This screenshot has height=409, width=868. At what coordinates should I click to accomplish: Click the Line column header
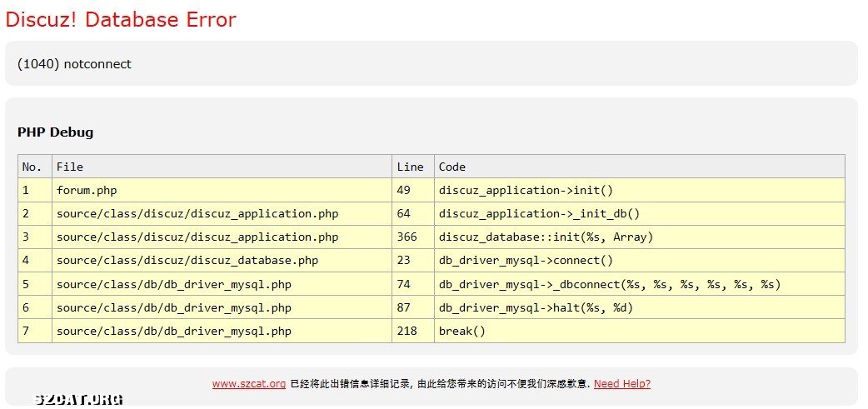coord(413,167)
